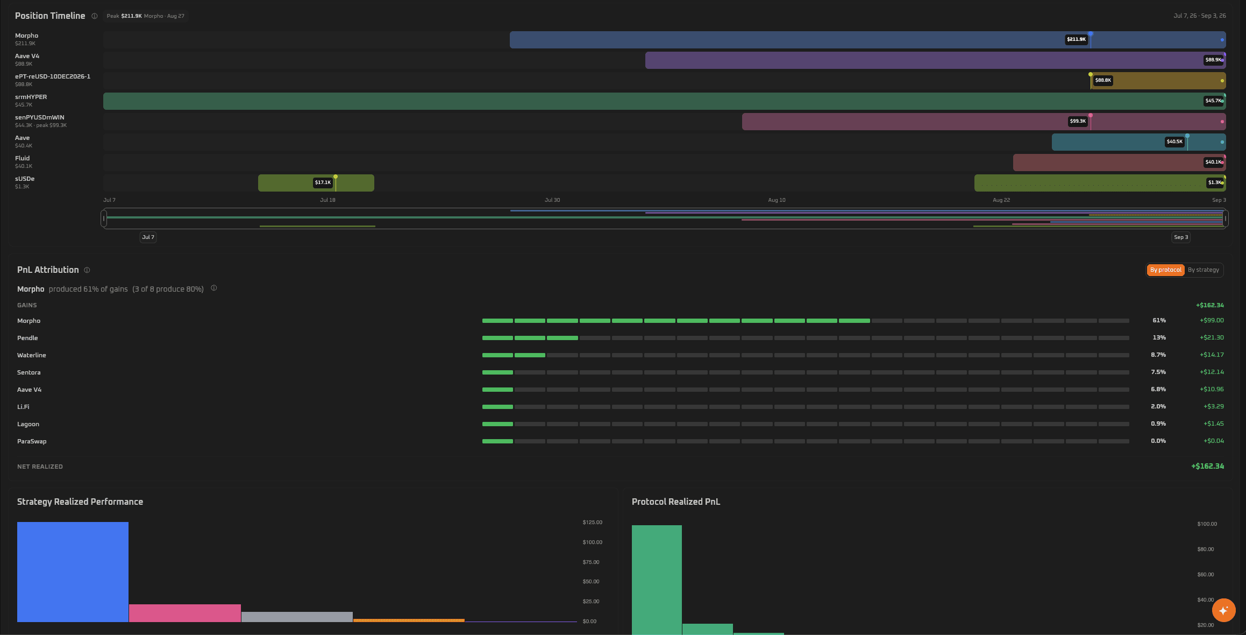Screen dimensions: 1246x635
Task: Click the senPYUSDmWIN row label
Action: click(40, 117)
